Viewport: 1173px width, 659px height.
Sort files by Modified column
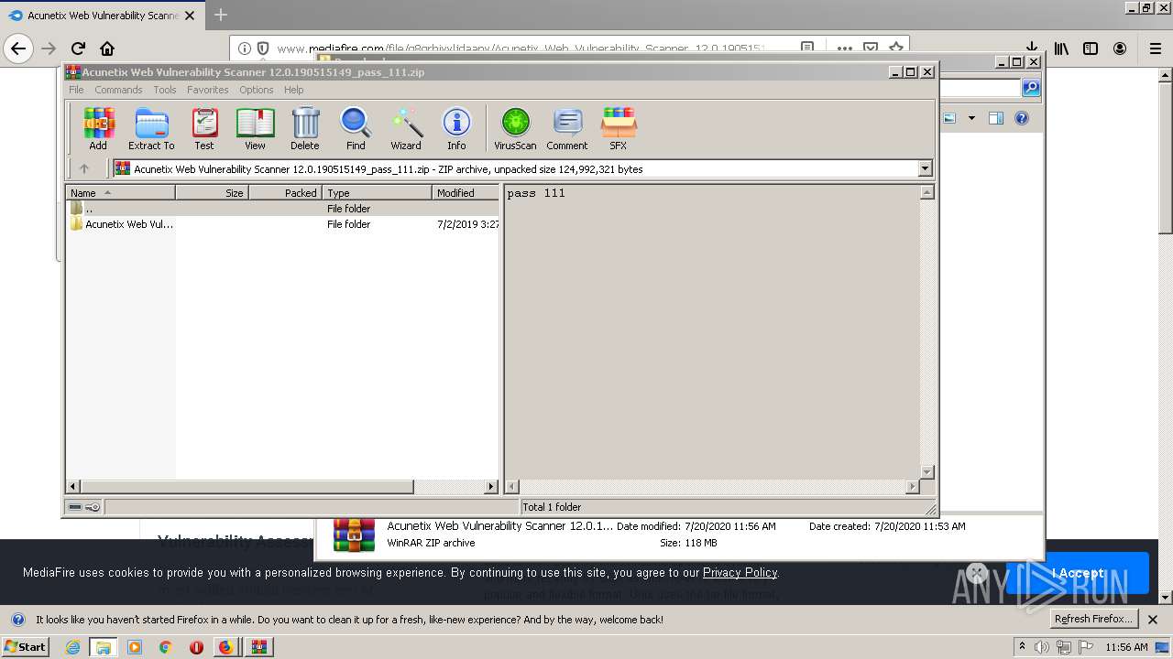pos(466,193)
